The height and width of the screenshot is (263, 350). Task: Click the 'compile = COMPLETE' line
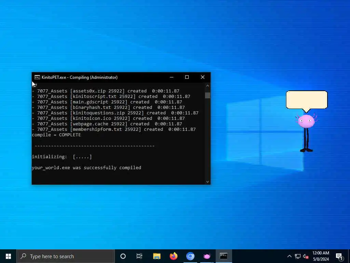pyautogui.click(x=56, y=135)
